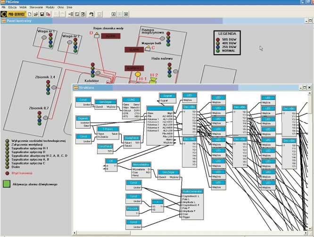Click the yellow H-1 signal lamp
This screenshot has height=237, width=314.
(x=138, y=74)
